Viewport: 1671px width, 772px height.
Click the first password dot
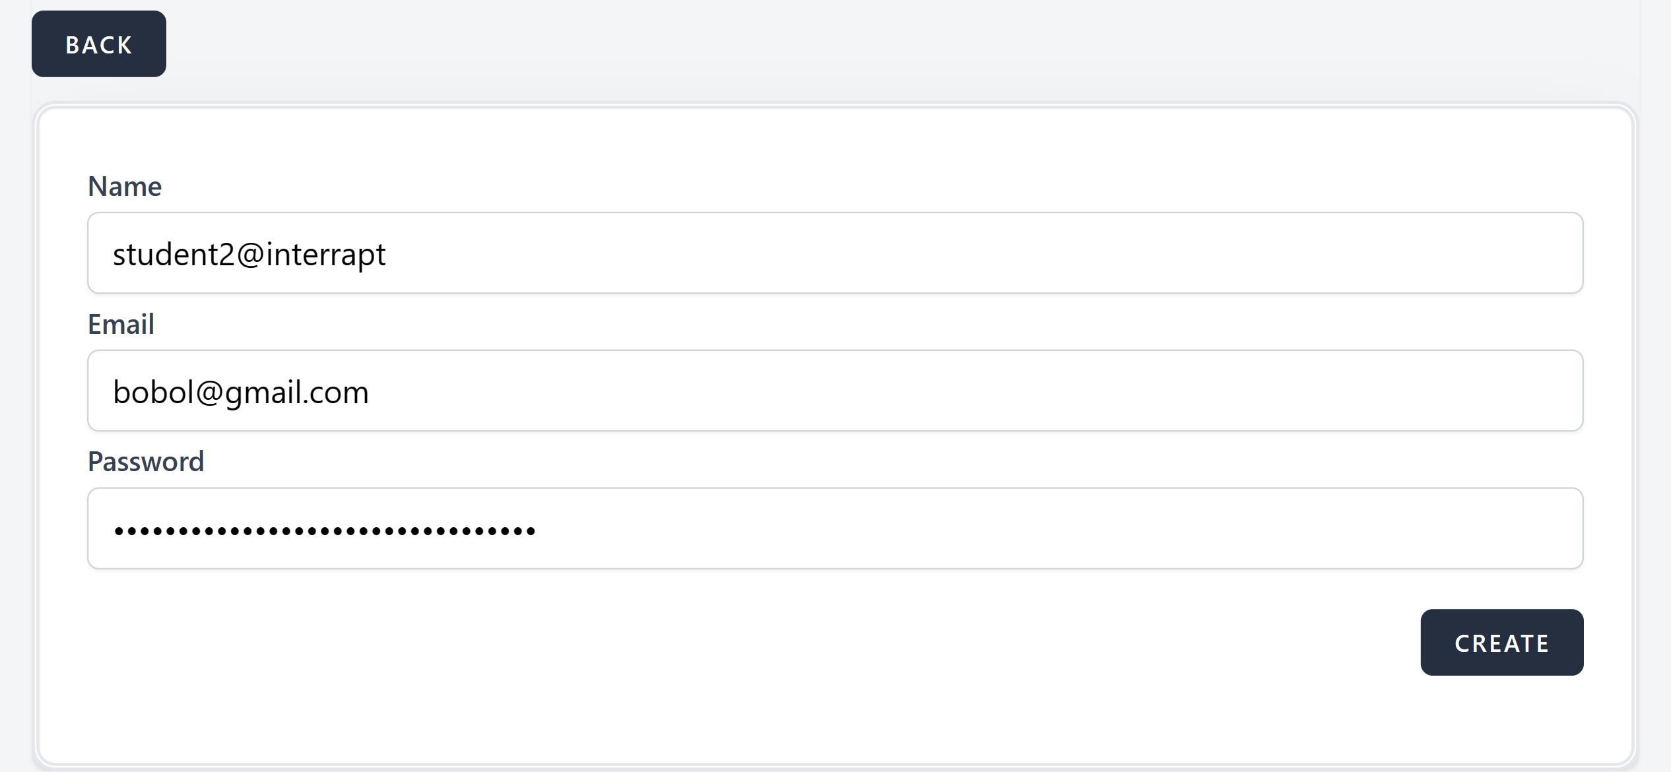(x=119, y=531)
